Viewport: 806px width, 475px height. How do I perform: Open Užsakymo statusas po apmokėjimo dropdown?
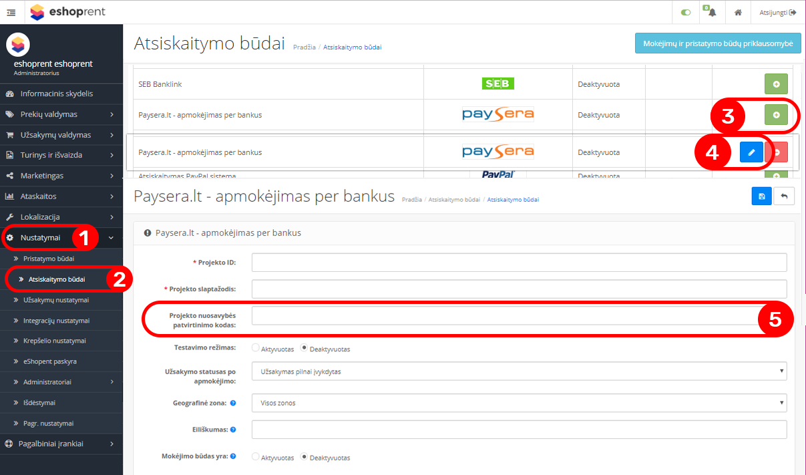coord(519,371)
